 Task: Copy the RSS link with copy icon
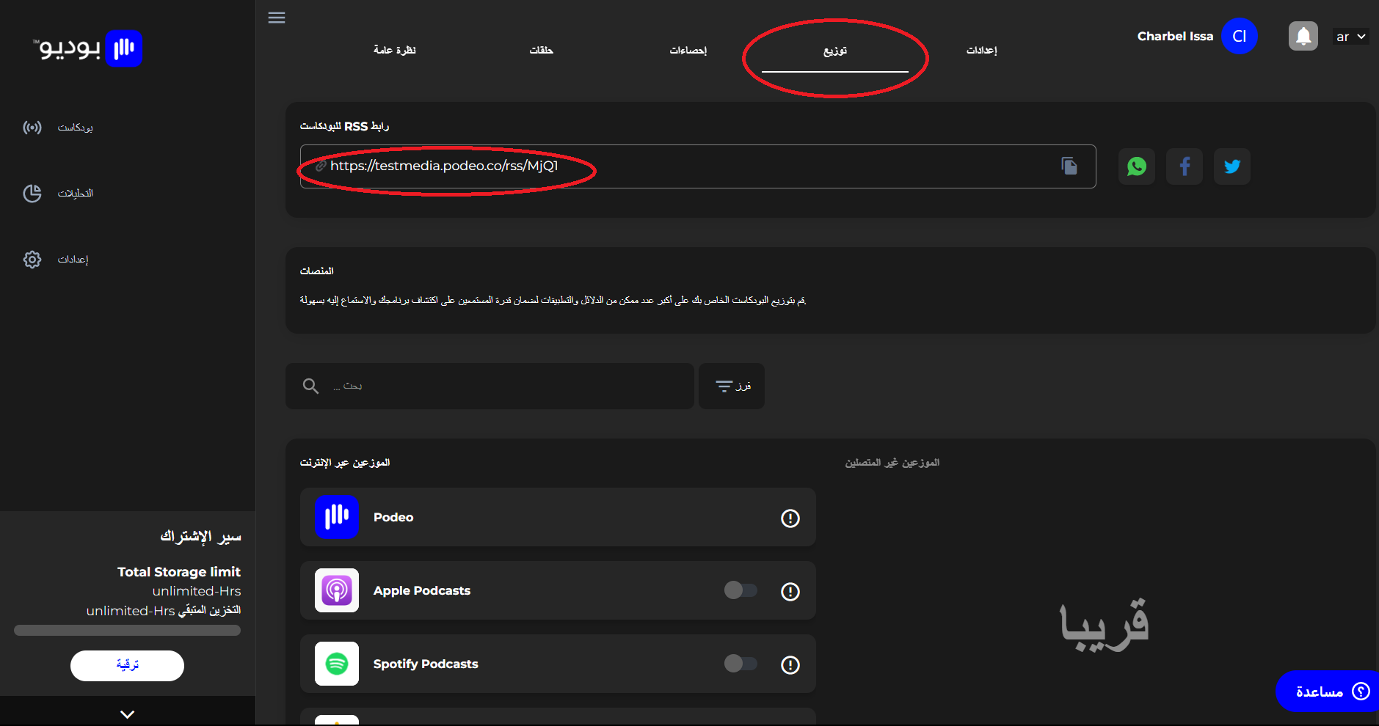coord(1069,166)
